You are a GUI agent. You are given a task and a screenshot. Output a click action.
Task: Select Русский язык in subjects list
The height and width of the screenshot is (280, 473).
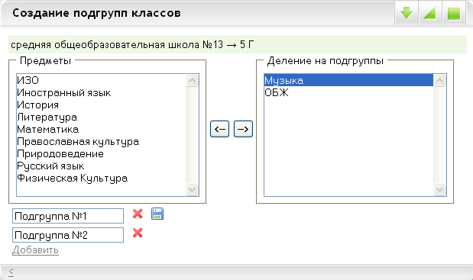pyautogui.click(x=102, y=166)
